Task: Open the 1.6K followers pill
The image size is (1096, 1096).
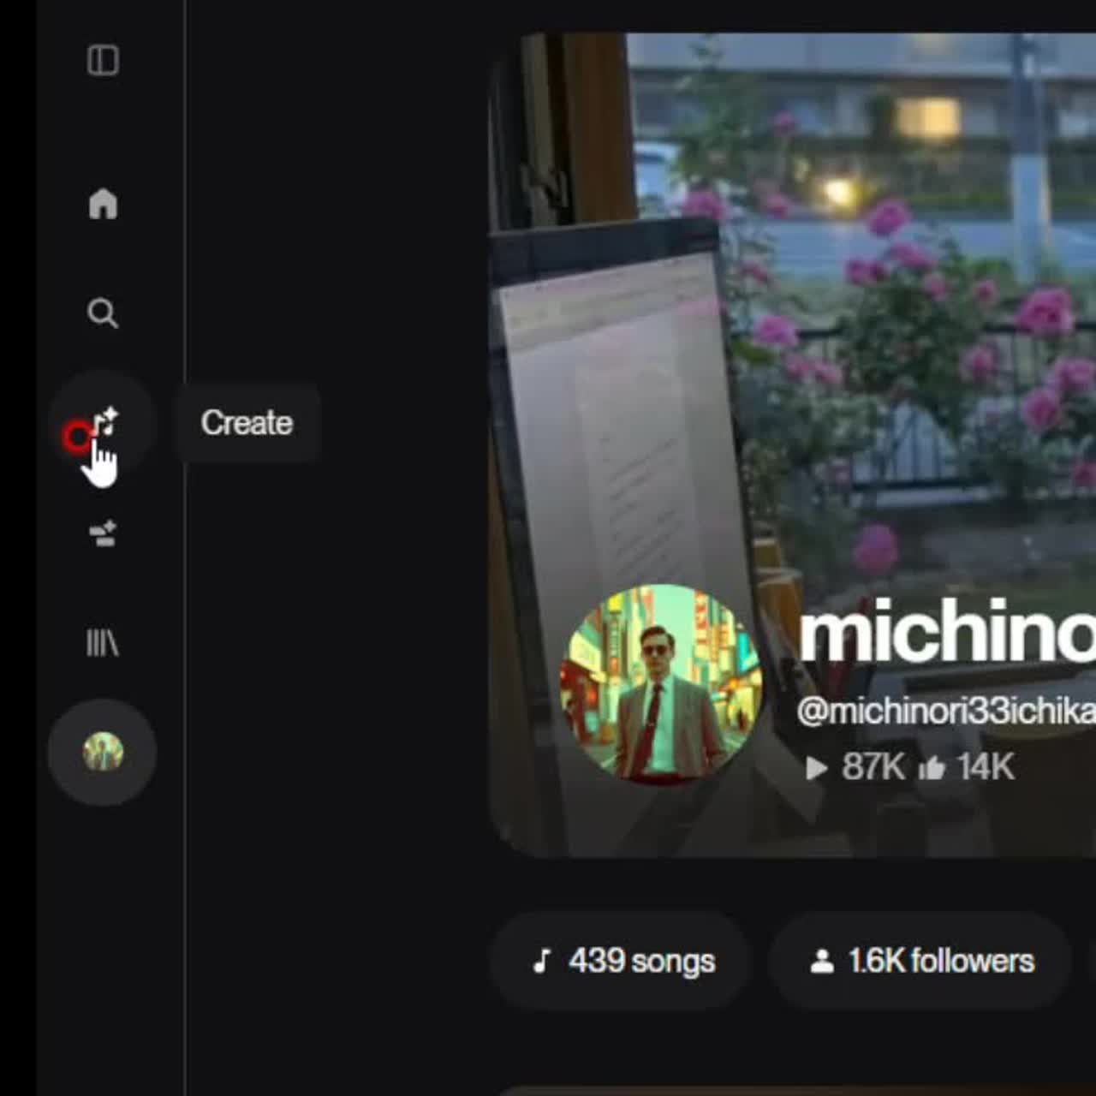Action: point(921,961)
